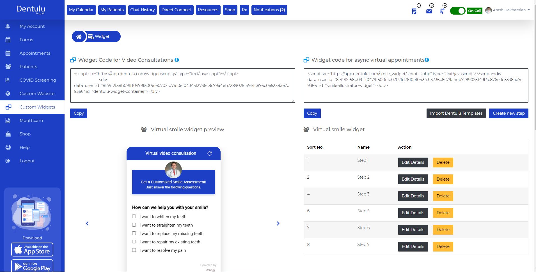Click the Widget breadcrumb
536x272 pixels.
coord(103,36)
